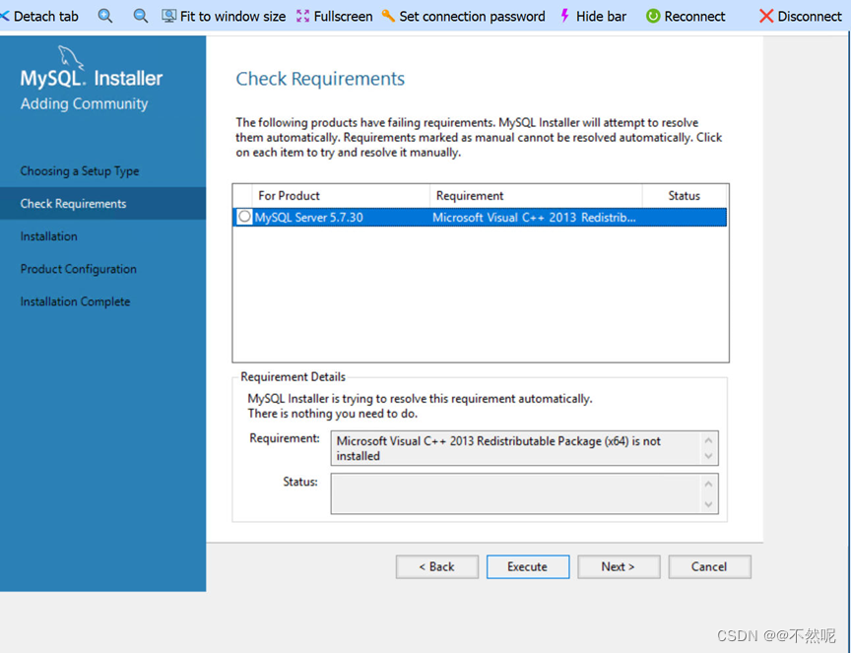The image size is (851, 653).
Task: Click the Status details text box
Action: (524, 493)
